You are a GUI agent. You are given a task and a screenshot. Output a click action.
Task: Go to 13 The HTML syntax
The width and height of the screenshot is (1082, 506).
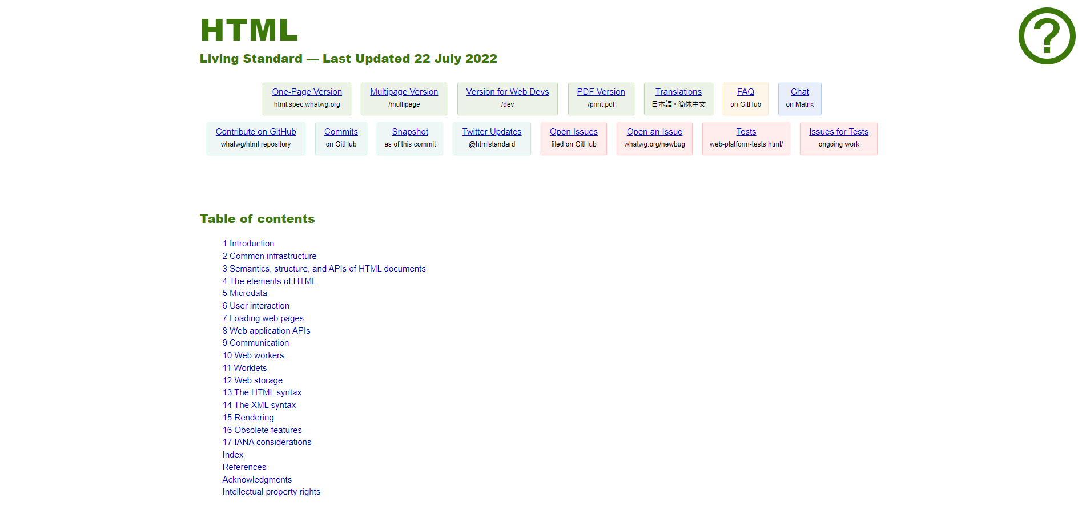[262, 392]
